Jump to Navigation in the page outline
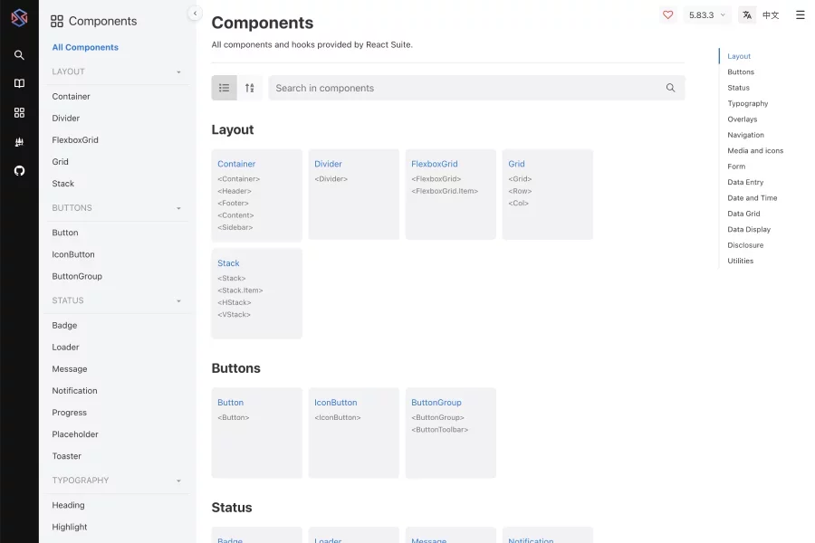Image resolution: width=815 pixels, height=543 pixels. [x=745, y=135]
